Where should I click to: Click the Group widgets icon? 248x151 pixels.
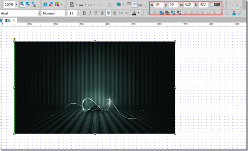(x=149, y=13)
